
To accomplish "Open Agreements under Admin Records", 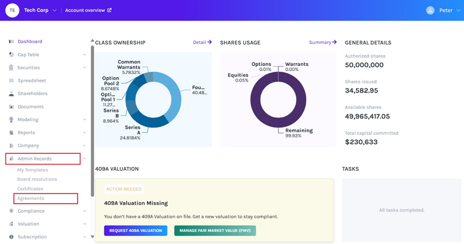I will [x=31, y=198].
